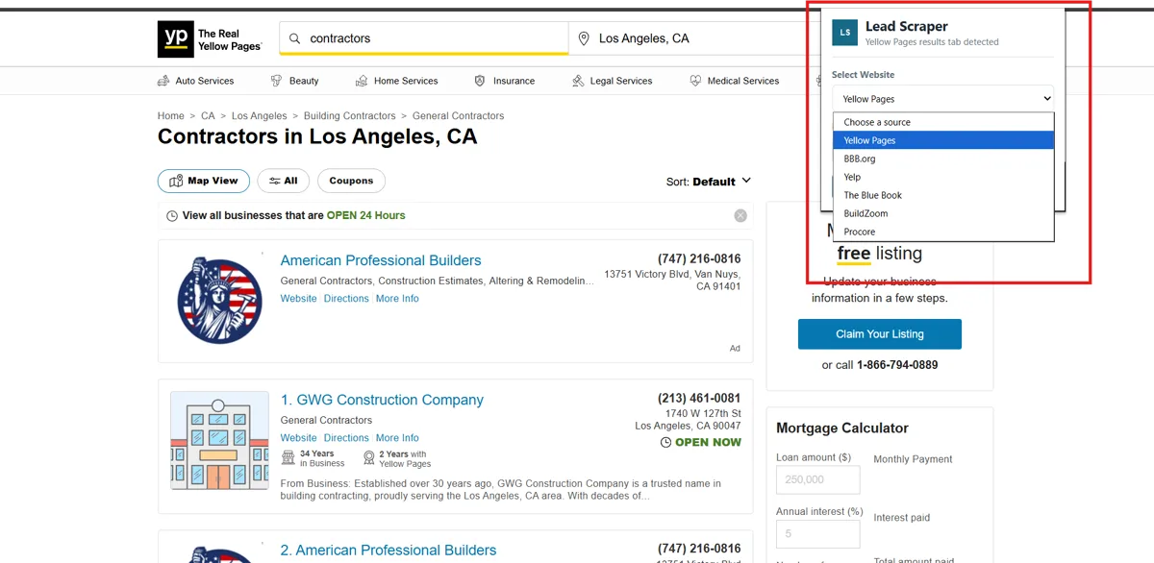Select Yellow Pages dropdown option

pyautogui.click(x=943, y=140)
